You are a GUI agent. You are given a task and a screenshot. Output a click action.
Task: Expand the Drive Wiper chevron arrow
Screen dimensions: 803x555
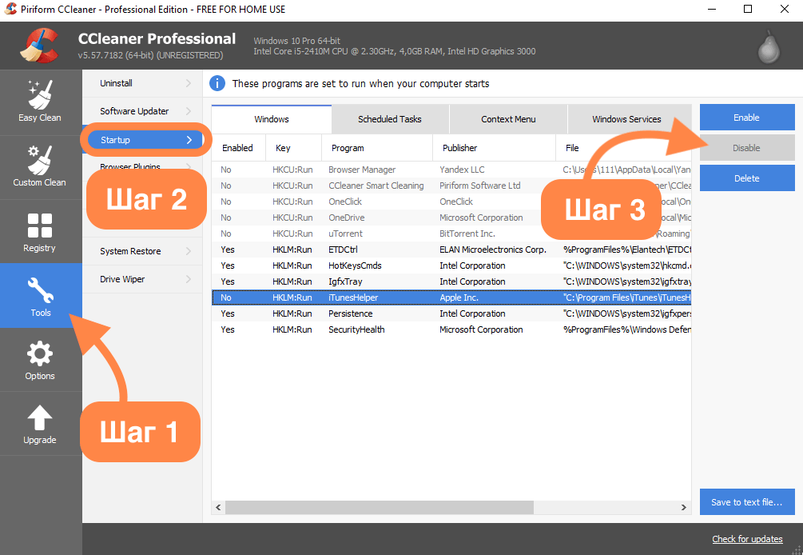pyautogui.click(x=189, y=279)
